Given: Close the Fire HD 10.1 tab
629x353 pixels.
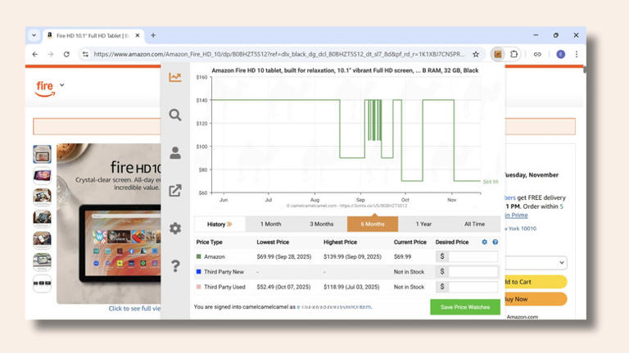Looking at the screenshot, I should [138, 35].
